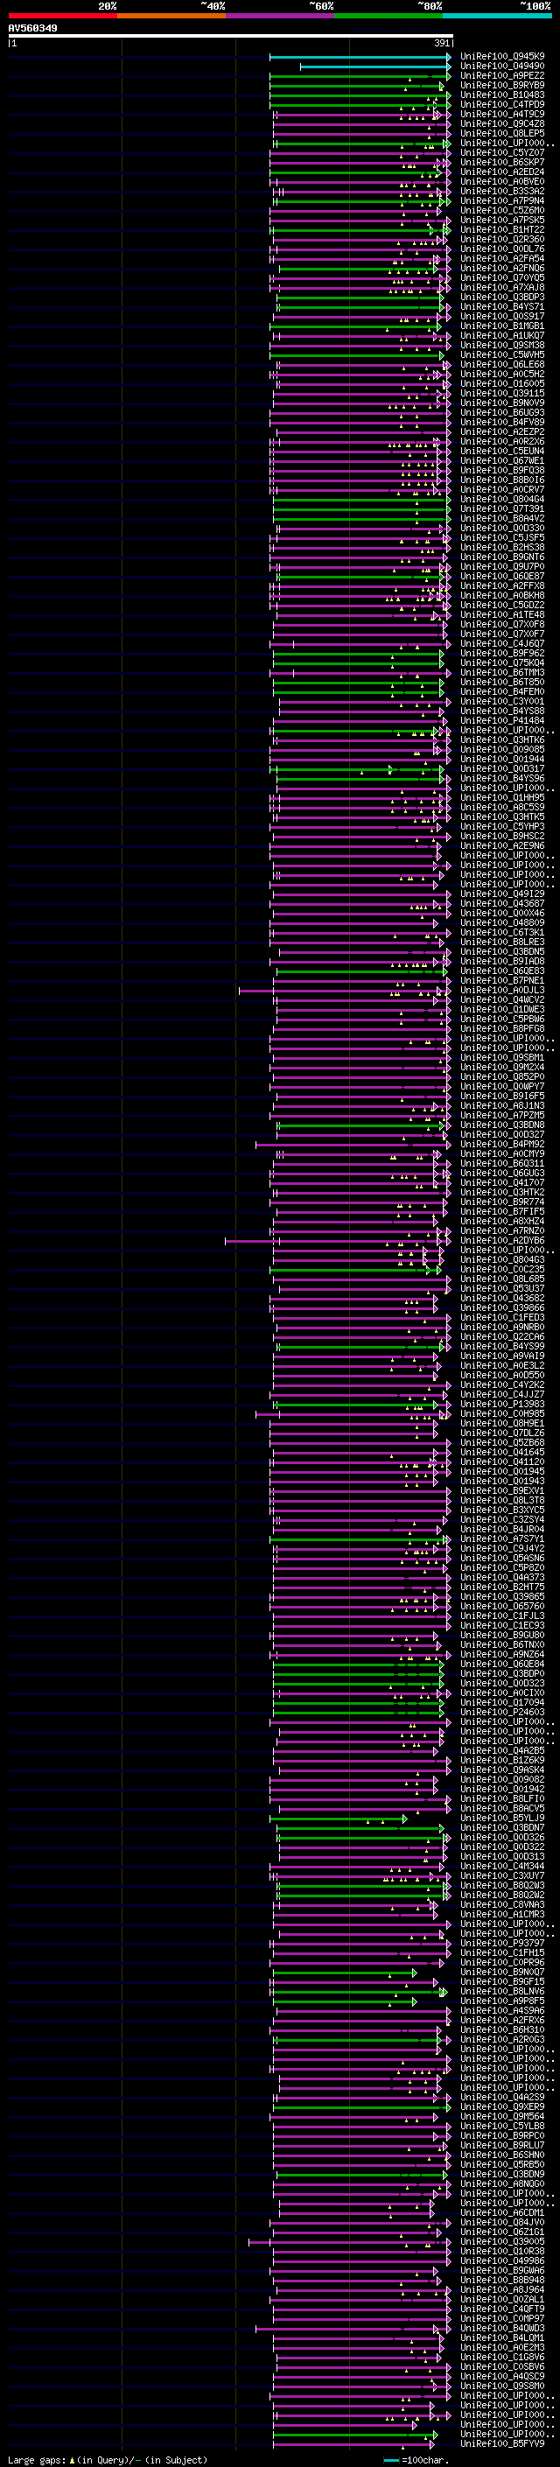Click the green ~80% identity legend bar
Screen dimensions: 560x2467
tap(388, 17)
